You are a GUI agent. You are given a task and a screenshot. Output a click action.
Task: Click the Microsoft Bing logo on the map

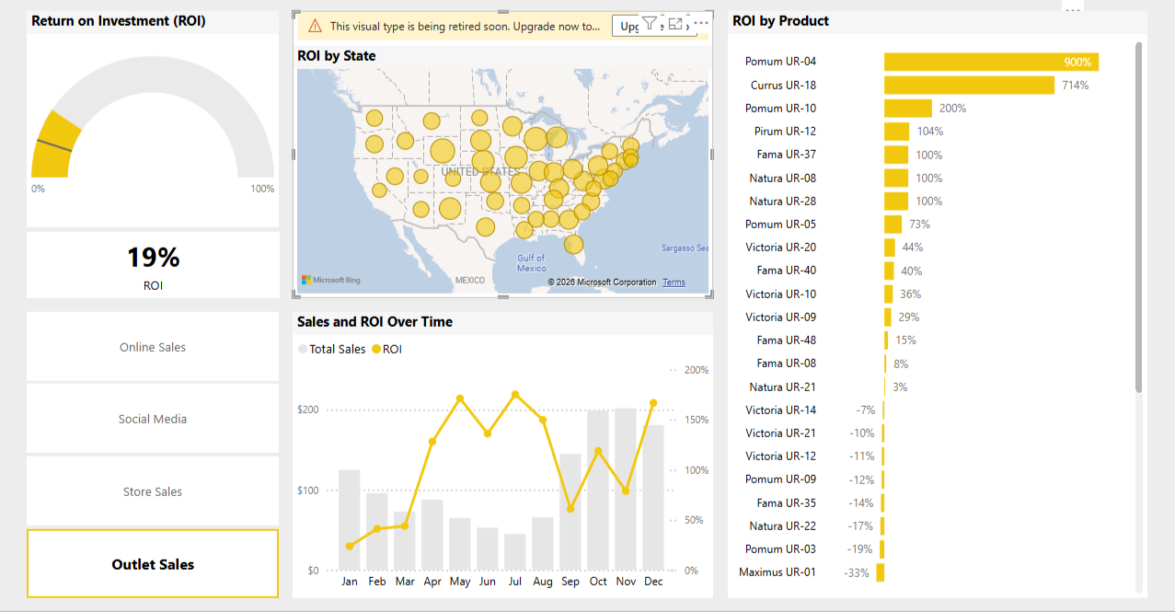coord(330,280)
